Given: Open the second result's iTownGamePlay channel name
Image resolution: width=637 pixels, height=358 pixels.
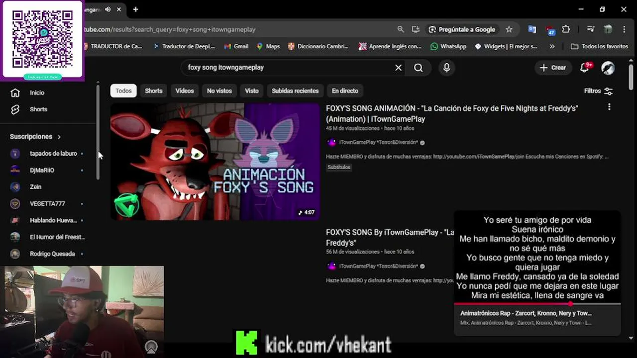Looking at the screenshot, I should tap(379, 266).
